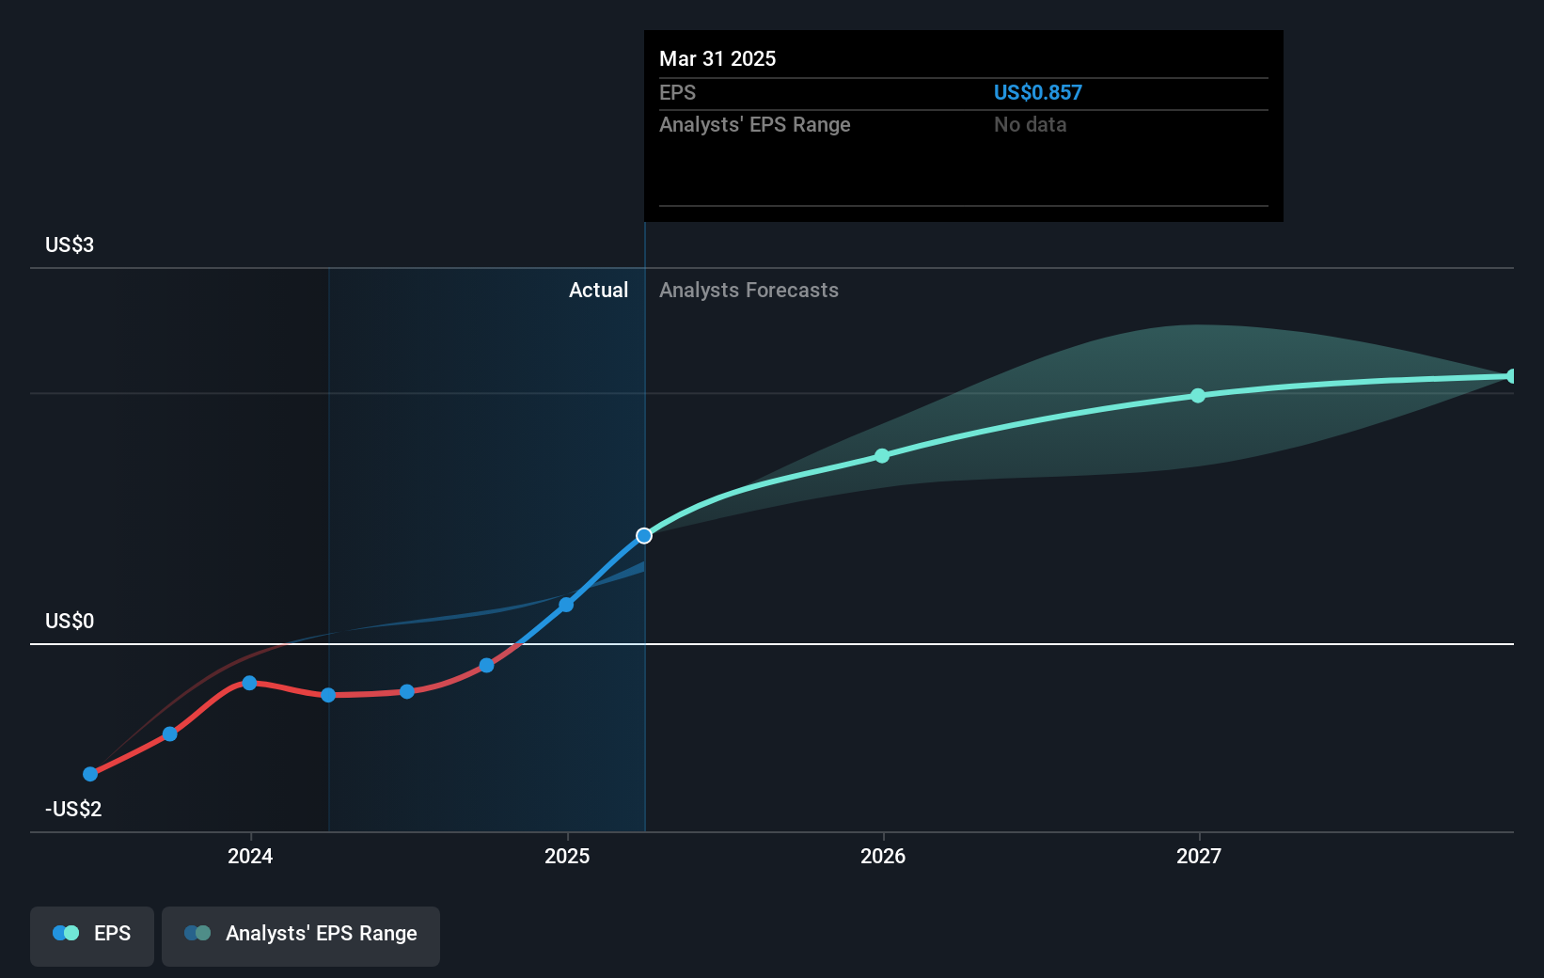
Task: Select the early 2025 EPS data point
Action: pyautogui.click(x=566, y=605)
